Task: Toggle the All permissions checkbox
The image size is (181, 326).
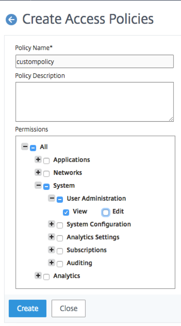Action: click(x=33, y=148)
